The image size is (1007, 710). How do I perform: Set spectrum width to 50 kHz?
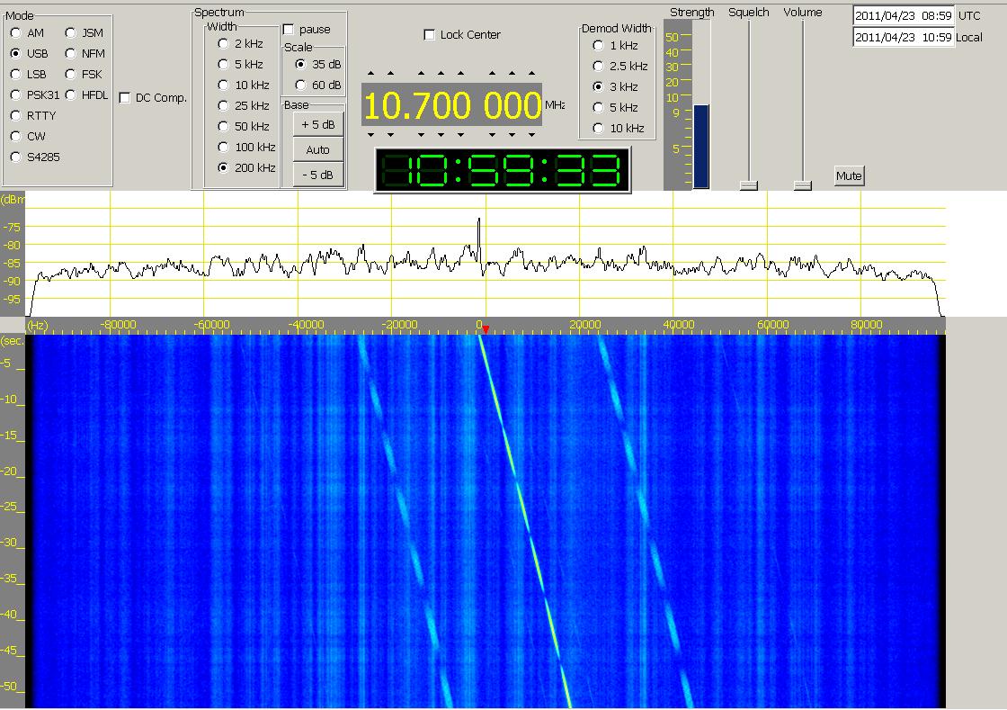click(x=223, y=127)
